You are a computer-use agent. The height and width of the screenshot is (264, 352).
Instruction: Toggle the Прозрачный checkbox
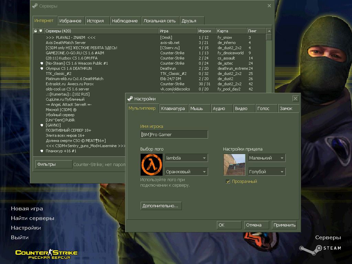(228, 181)
